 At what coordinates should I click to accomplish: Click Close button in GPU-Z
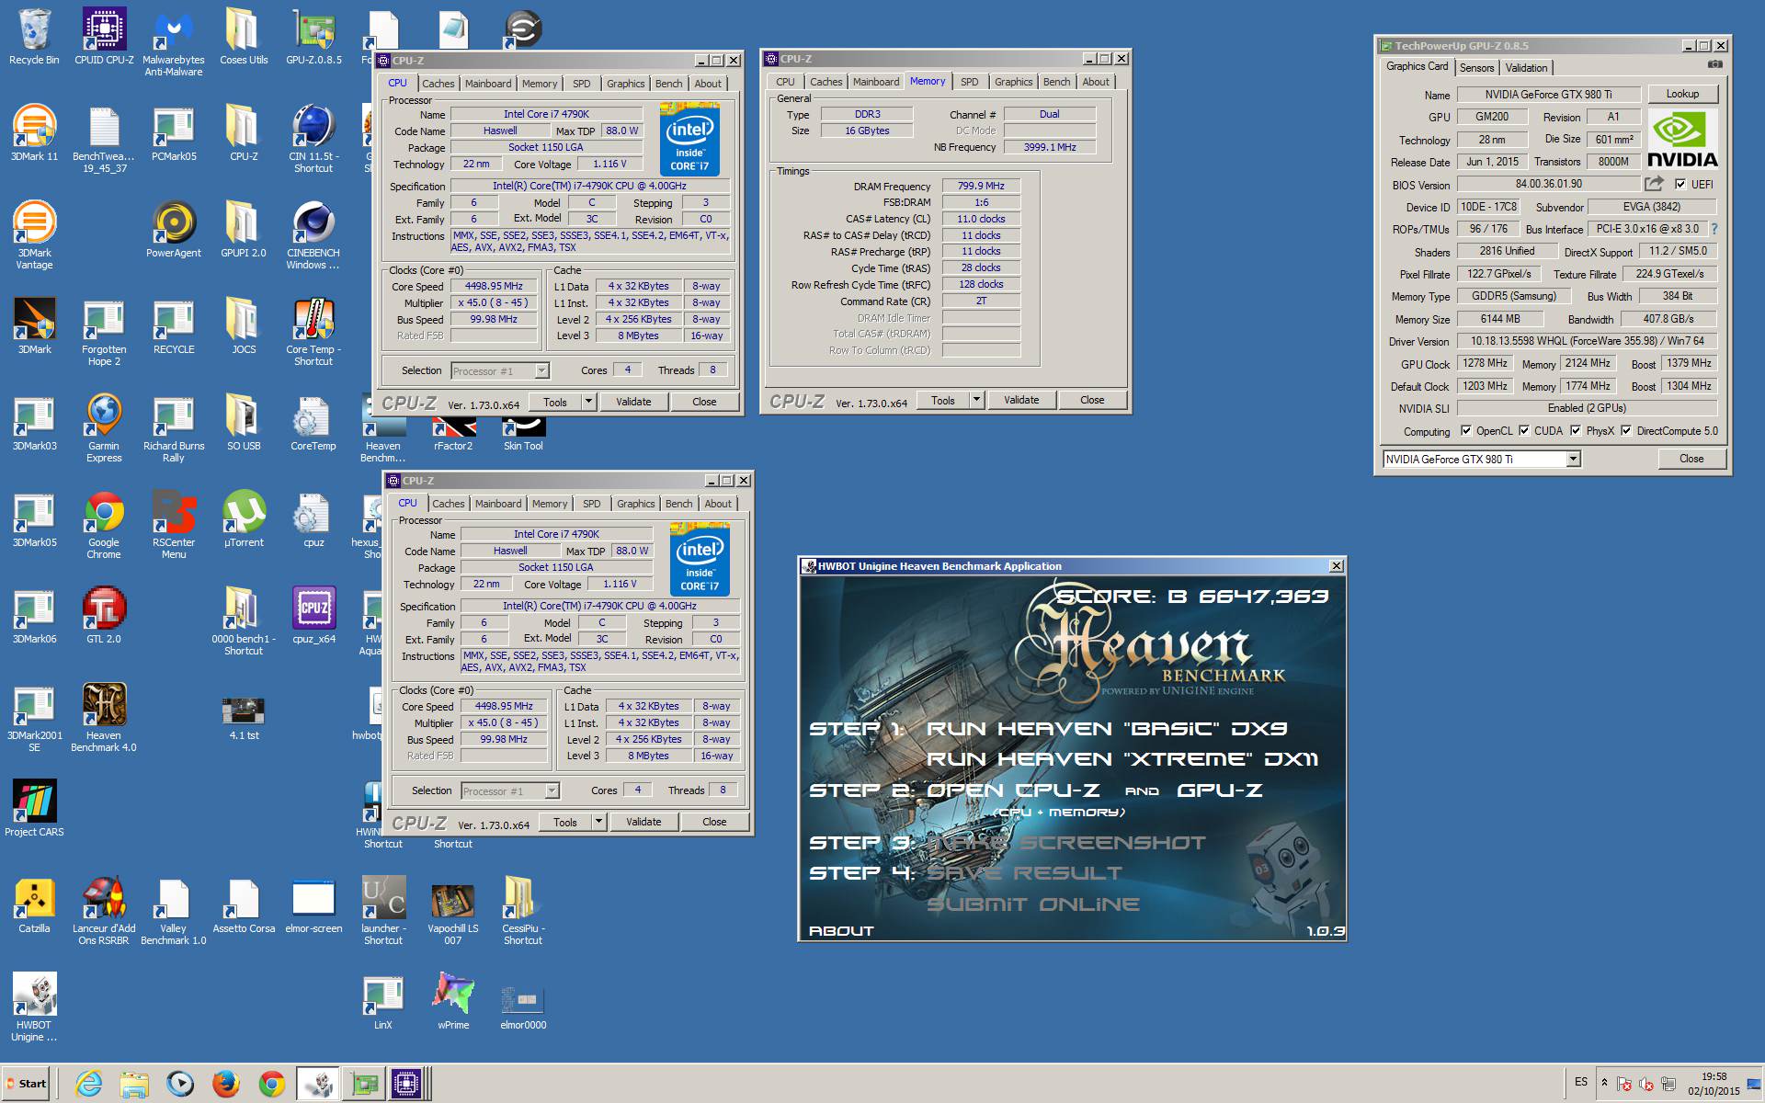pos(1691,459)
